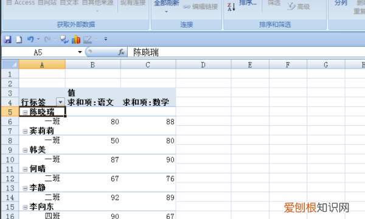Click the 二班 cell under 李静
The image size is (365, 219).
(x=42, y=197)
